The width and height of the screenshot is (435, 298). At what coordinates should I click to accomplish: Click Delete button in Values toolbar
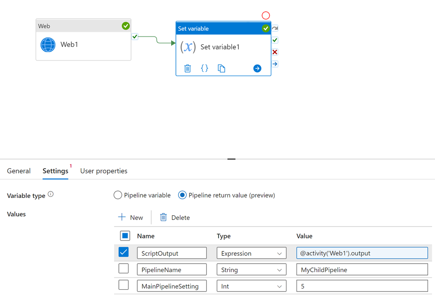pyautogui.click(x=175, y=218)
